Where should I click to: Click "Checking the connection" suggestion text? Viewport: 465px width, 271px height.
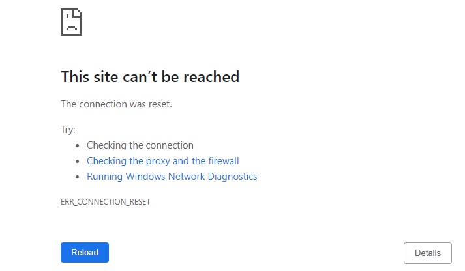tap(140, 145)
